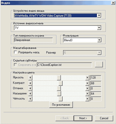Click the Яркость slider thumb
The image size is (116, 124).
(x=59, y=78)
